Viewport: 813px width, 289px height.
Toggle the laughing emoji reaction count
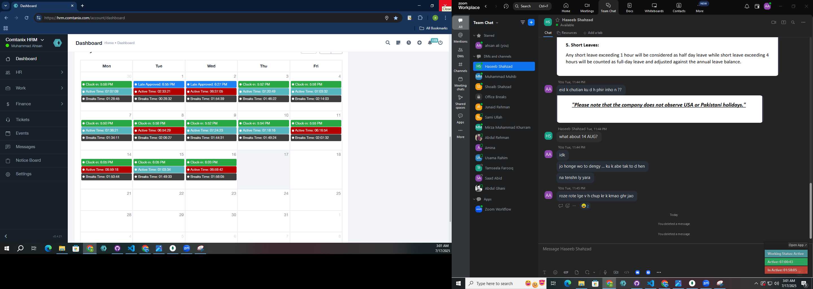[585, 206]
